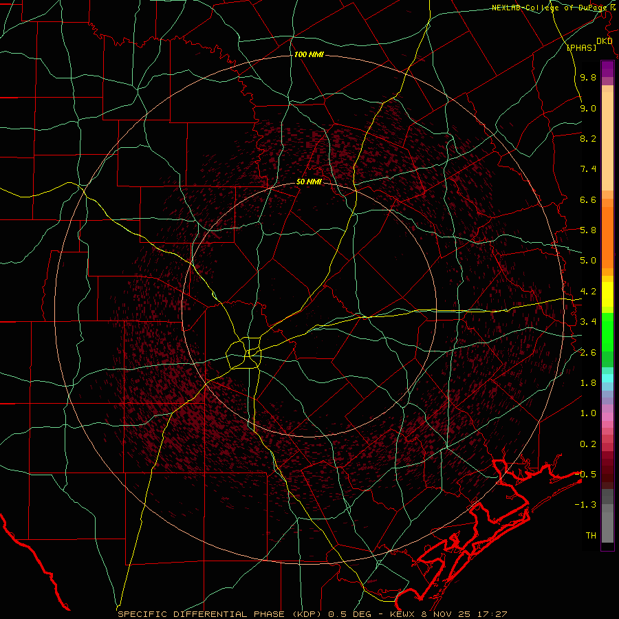Click the 9.0 scale value
The image size is (619, 619).
[x=588, y=108]
